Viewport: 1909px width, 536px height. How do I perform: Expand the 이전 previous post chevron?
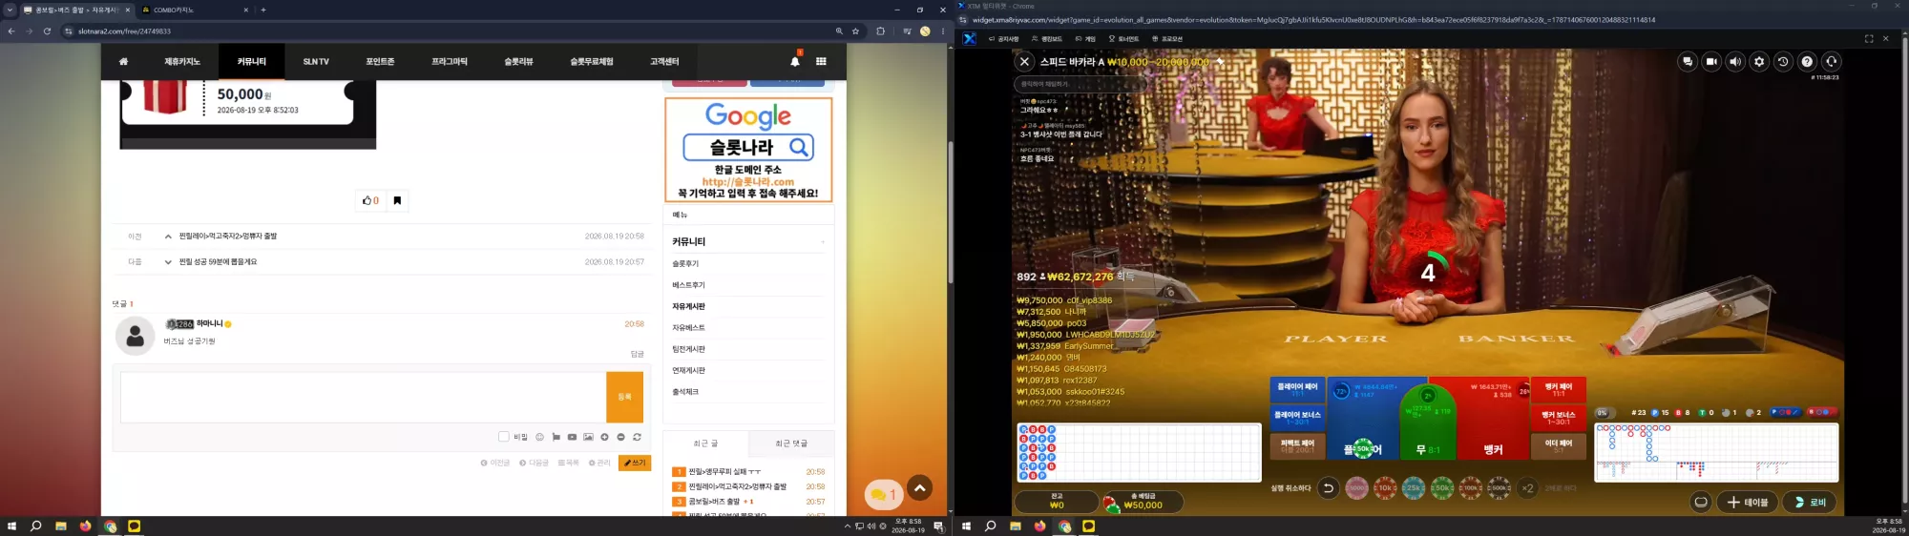(168, 237)
